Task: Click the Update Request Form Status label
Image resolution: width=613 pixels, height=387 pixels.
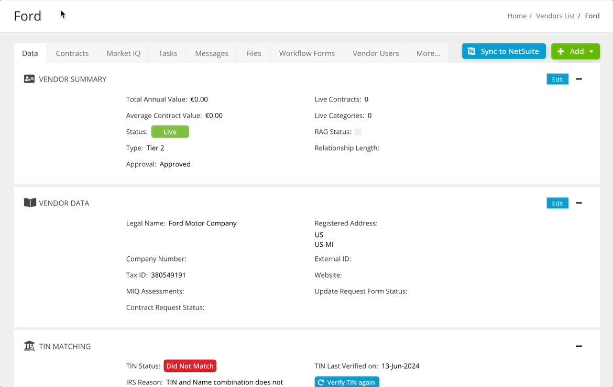Action: (x=361, y=291)
